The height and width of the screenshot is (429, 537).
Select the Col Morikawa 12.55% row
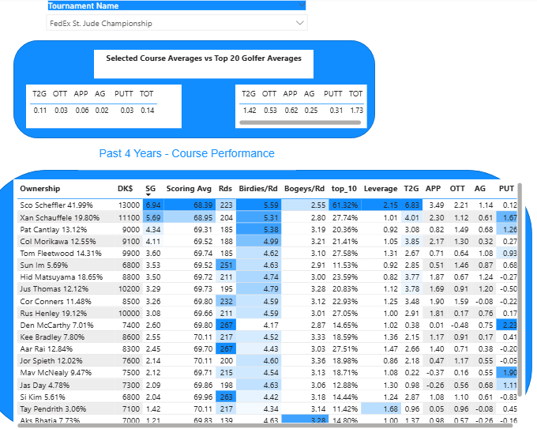point(267,242)
